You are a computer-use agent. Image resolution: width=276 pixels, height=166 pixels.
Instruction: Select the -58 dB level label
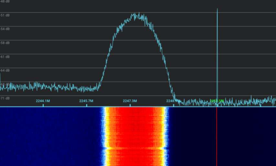5,43
